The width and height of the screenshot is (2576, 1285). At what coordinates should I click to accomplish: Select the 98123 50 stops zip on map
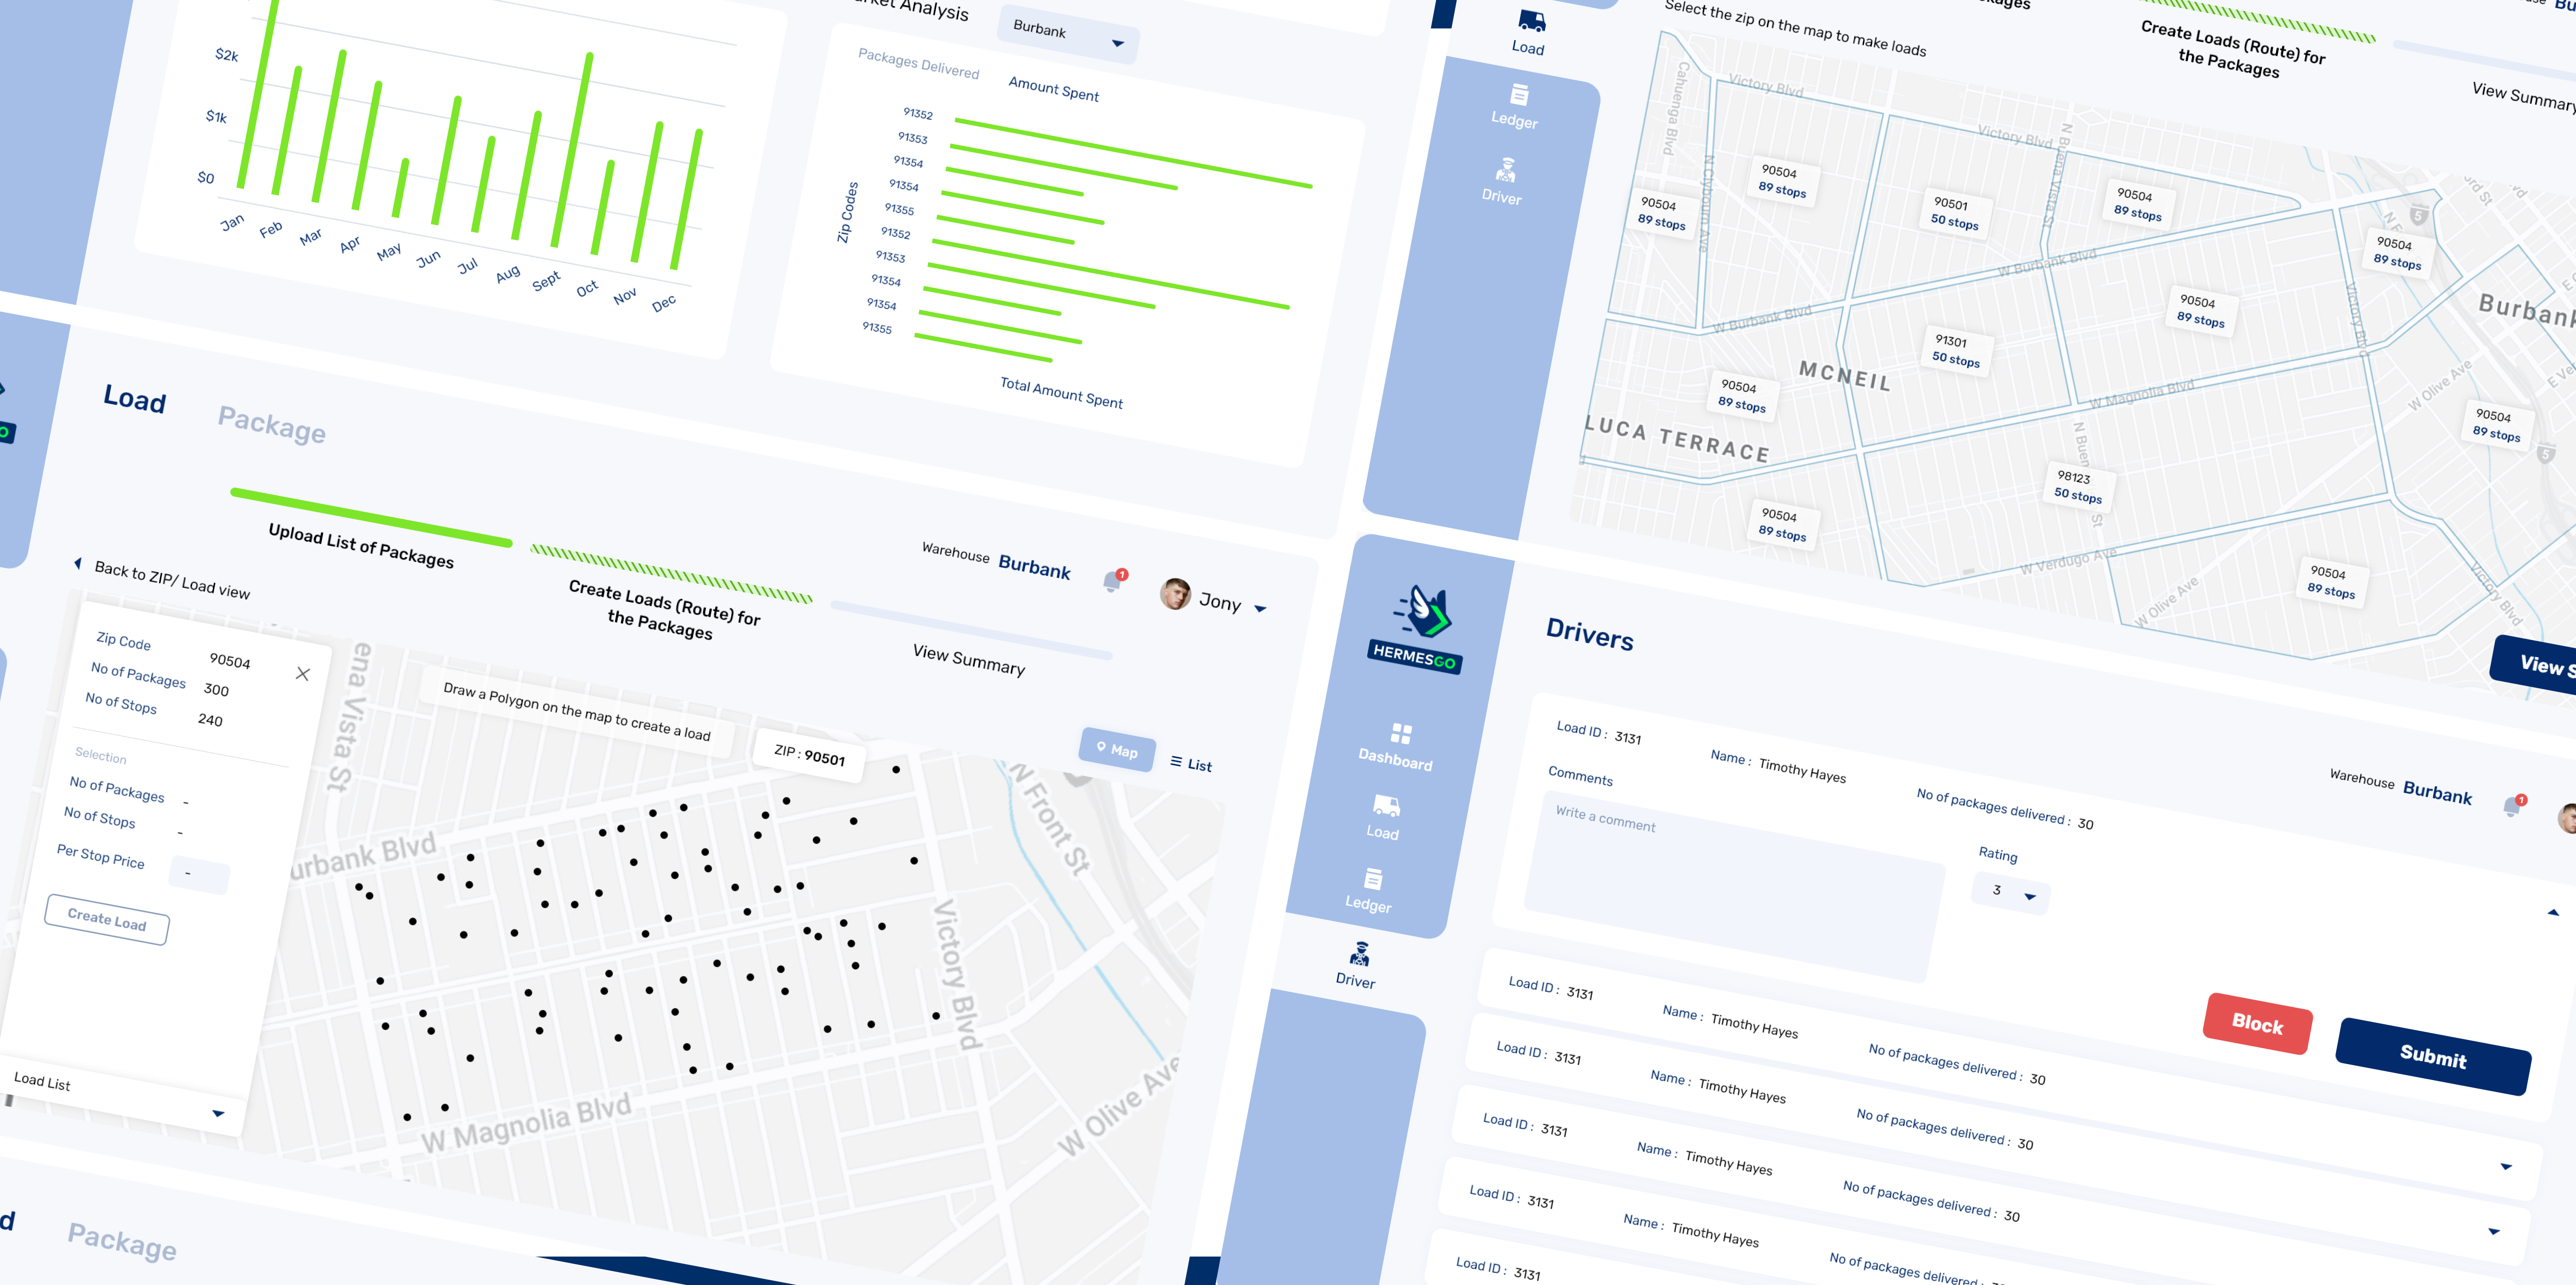click(2078, 485)
